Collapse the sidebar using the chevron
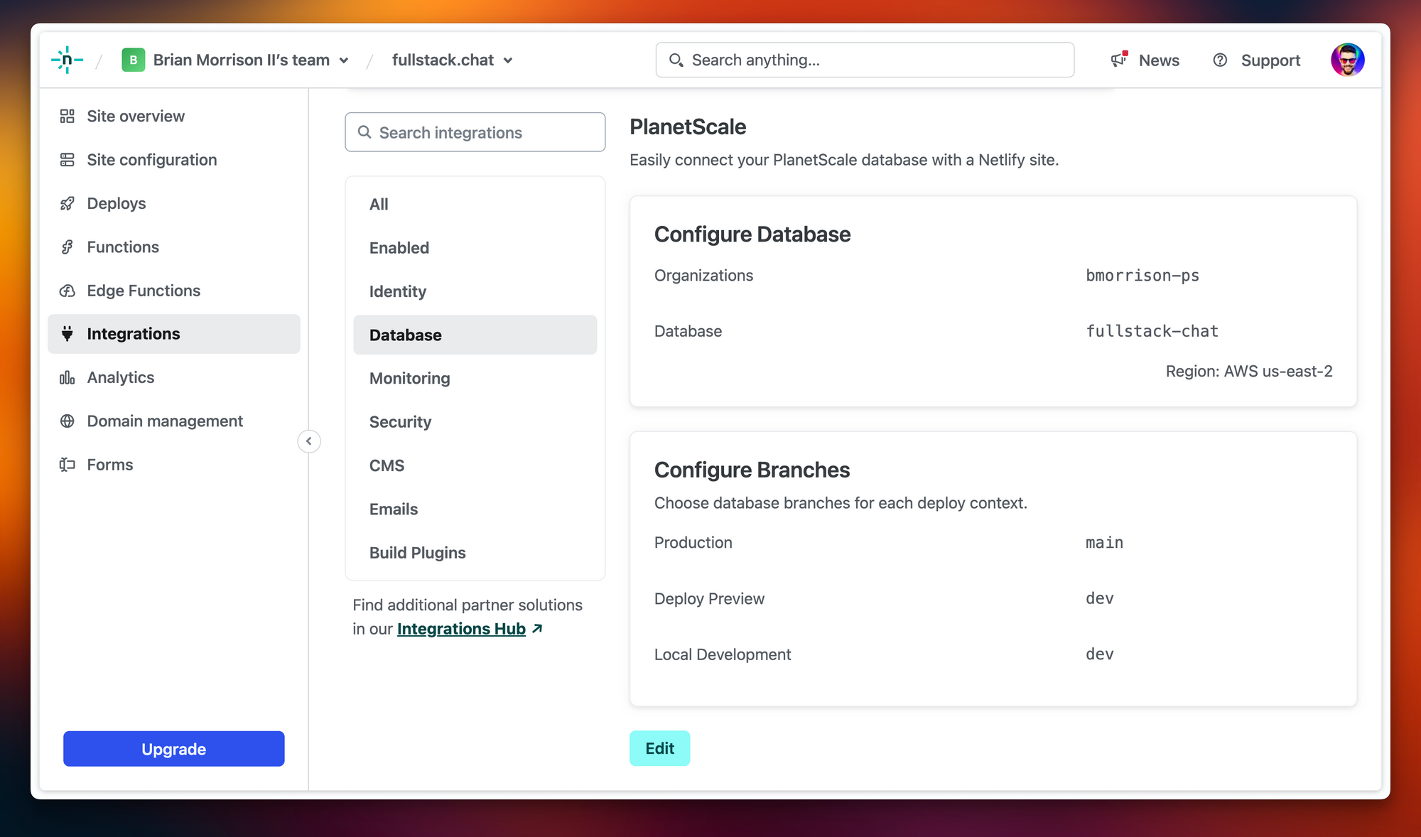The height and width of the screenshot is (837, 1421). point(309,441)
